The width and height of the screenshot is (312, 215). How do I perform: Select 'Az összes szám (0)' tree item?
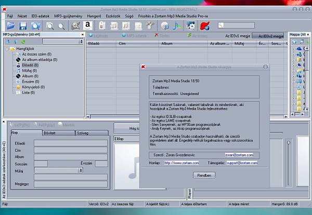click(37, 54)
